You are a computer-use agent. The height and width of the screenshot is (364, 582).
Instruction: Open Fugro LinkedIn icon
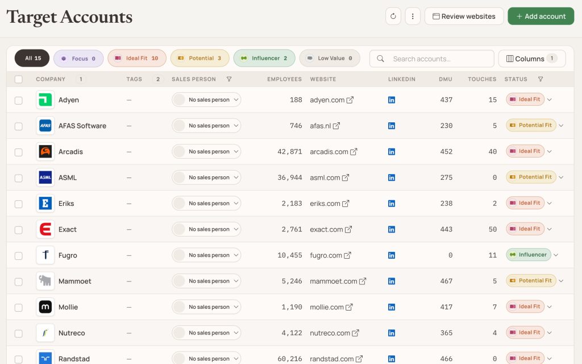point(391,255)
